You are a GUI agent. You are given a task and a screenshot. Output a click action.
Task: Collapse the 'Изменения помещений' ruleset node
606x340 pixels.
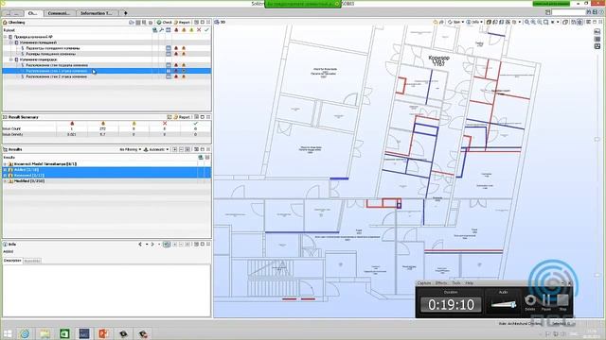point(11,42)
